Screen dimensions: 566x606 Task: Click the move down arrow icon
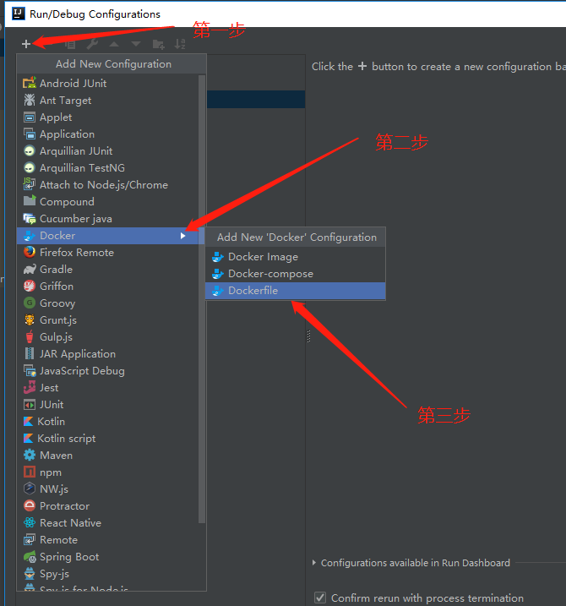136,44
